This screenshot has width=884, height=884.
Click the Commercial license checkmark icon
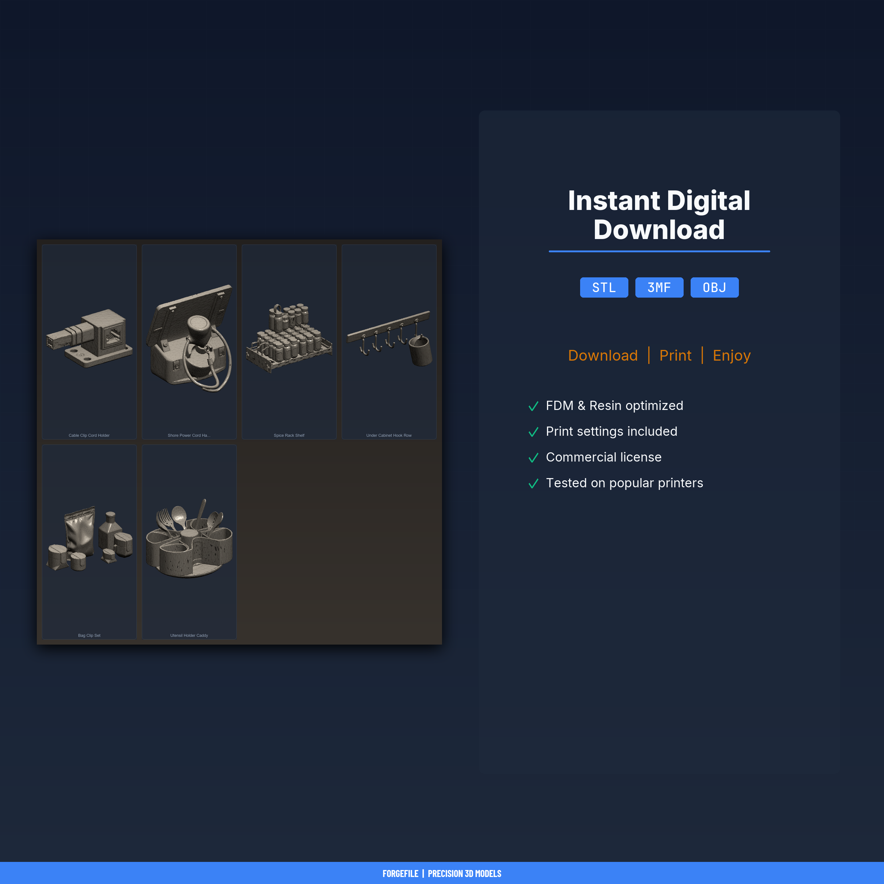[x=533, y=457]
